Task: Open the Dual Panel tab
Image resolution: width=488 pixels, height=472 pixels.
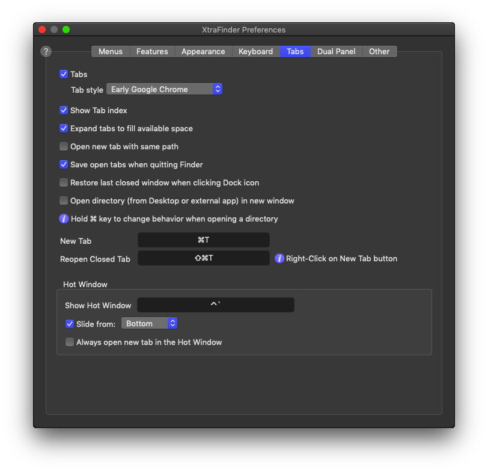Action: (x=336, y=52)
